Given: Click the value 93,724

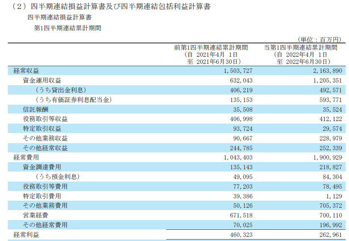Looking at the screenshot, I should coord(243,129).
